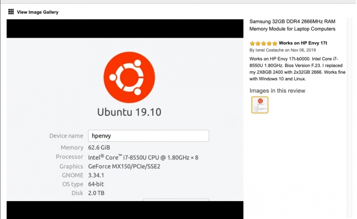Click the review date Nov 06, 2019
The height and width of the screenshot is (219, 357).
point(303,50)
